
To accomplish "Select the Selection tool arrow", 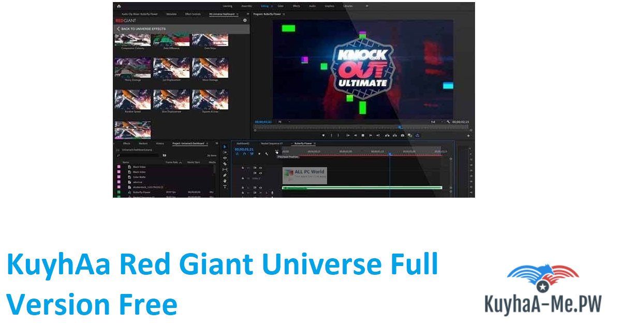I will point(225,146).
